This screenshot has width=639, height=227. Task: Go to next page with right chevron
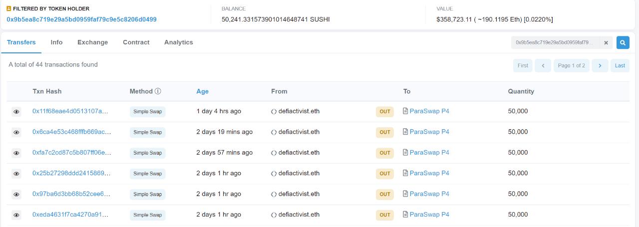(600, 65)
